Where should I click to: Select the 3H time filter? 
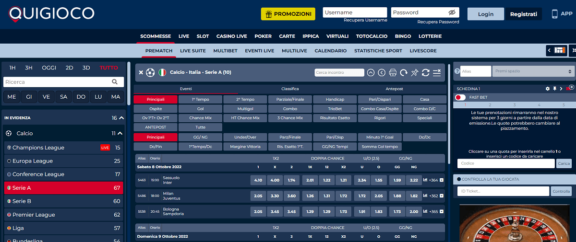[29, 68]
